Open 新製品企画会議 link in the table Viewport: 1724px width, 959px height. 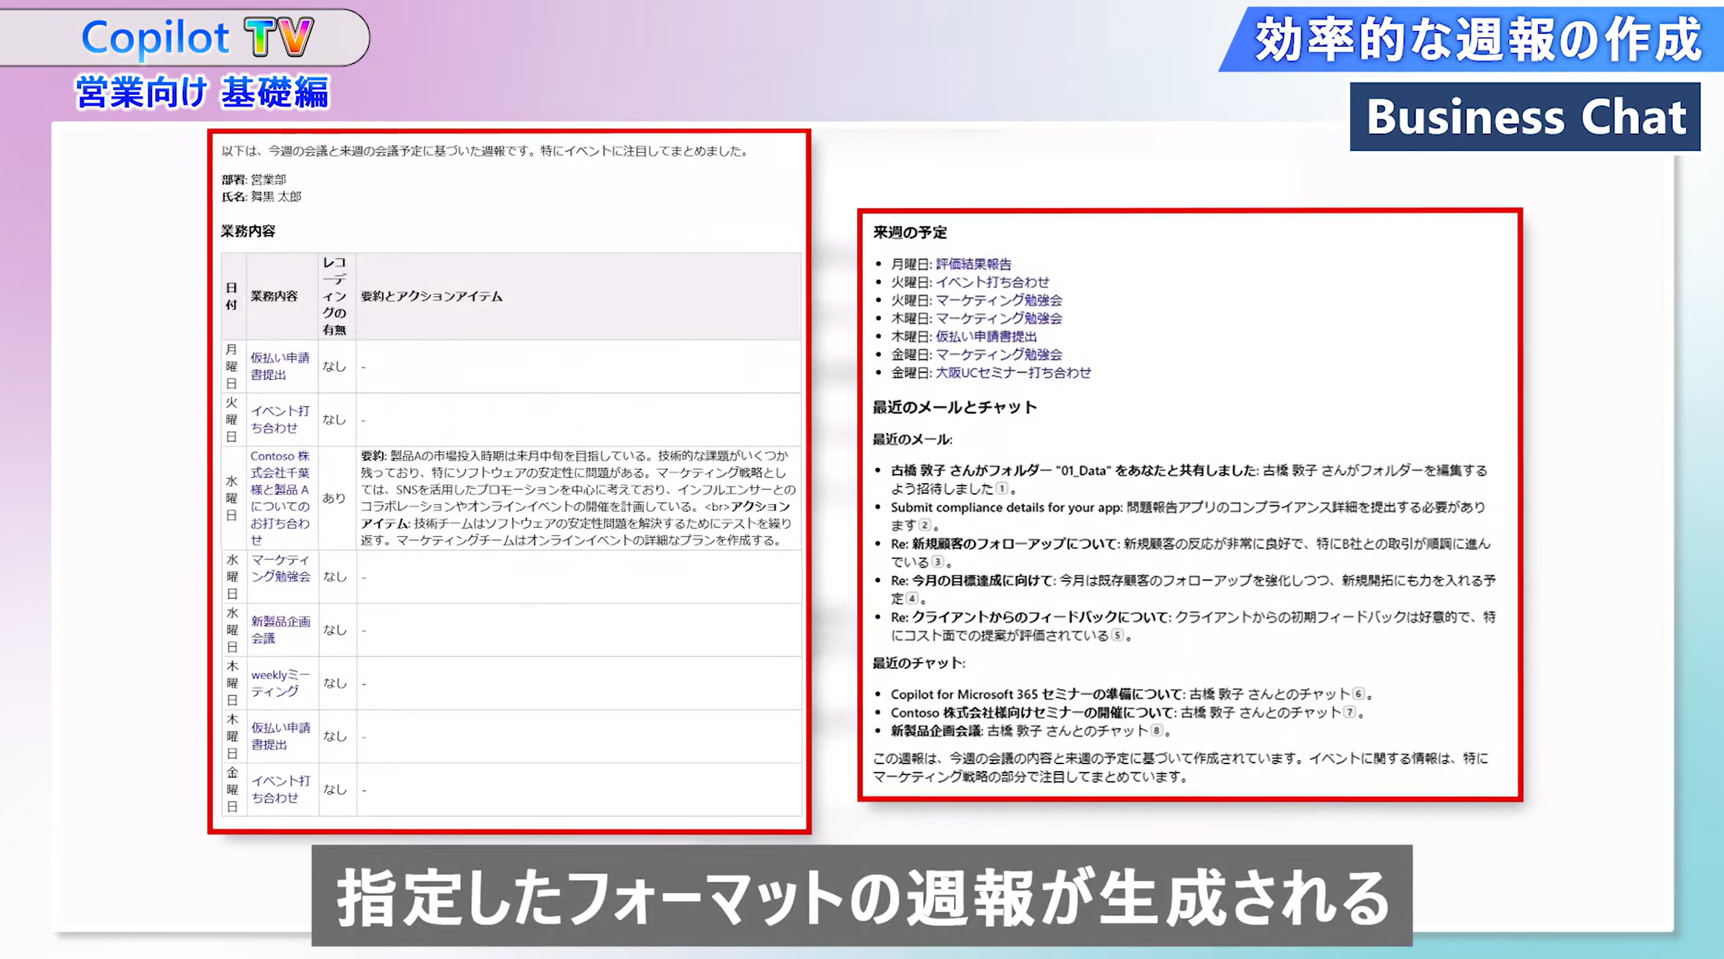click(281, 629)
